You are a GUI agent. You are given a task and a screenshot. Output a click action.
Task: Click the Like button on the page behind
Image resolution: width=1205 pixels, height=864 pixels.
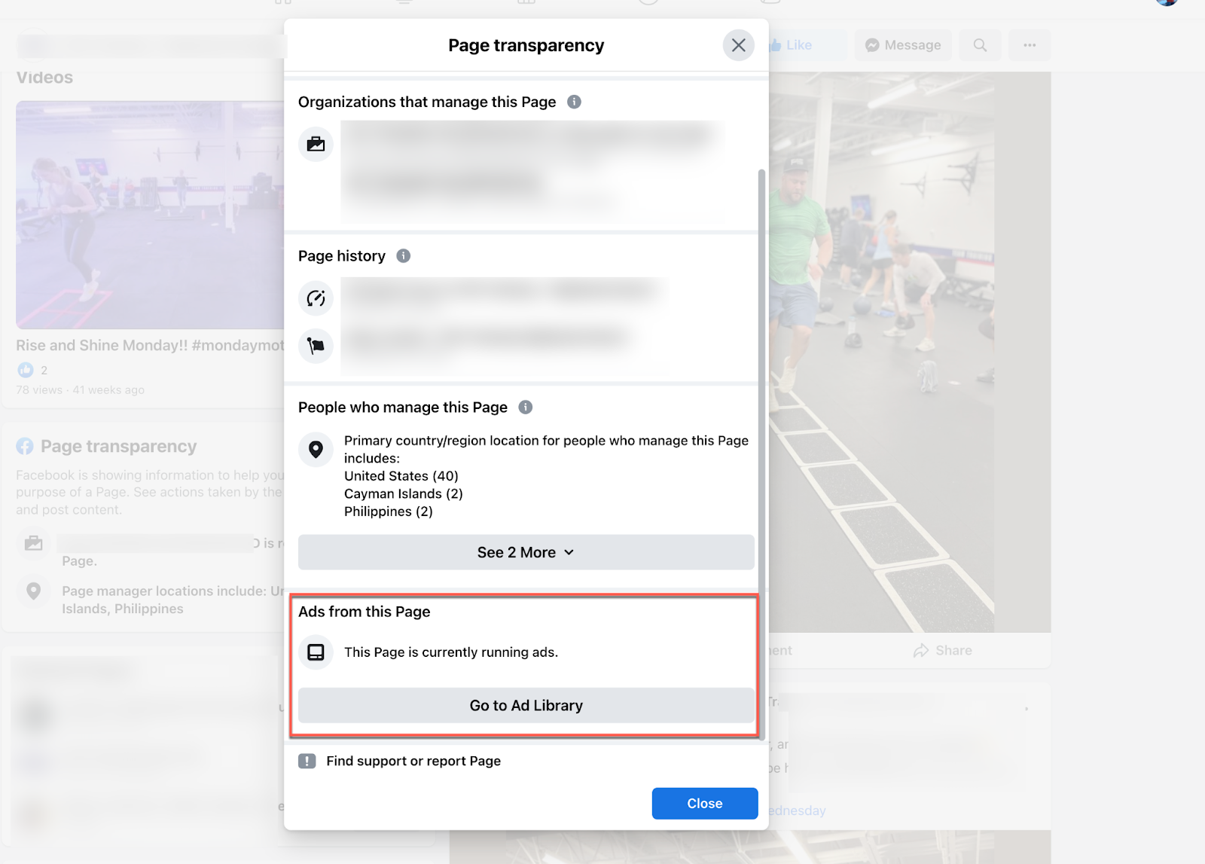coord(806,45)
